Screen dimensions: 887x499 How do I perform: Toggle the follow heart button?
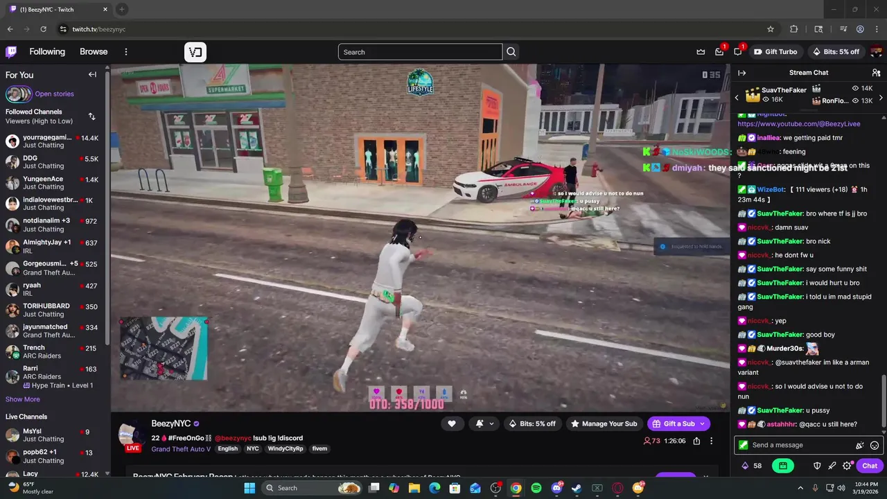coord(452,423)
